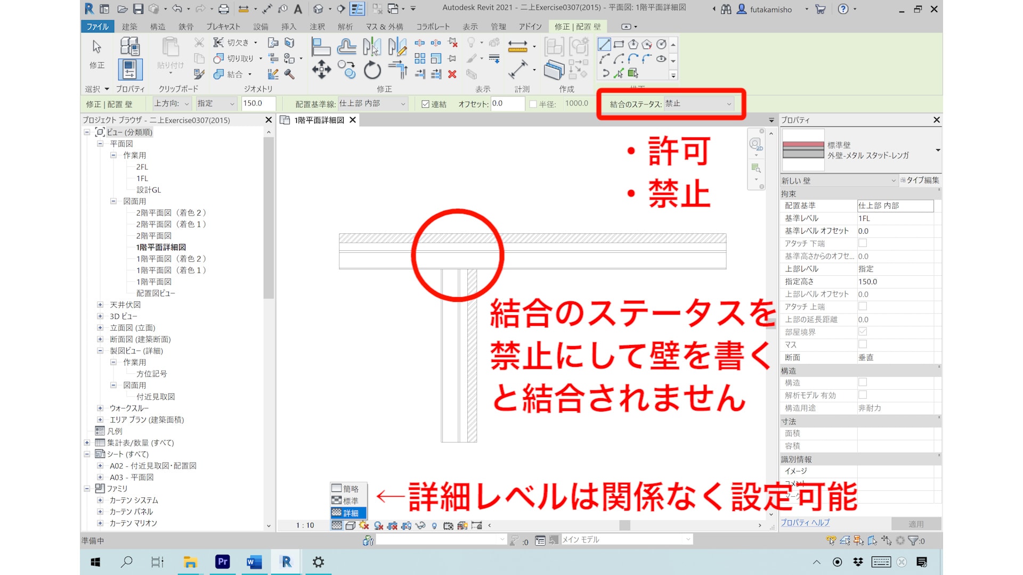Select the Align tool icon
Screen dimensions: 1023x575
pyautogui.click(x=320, y=47)
